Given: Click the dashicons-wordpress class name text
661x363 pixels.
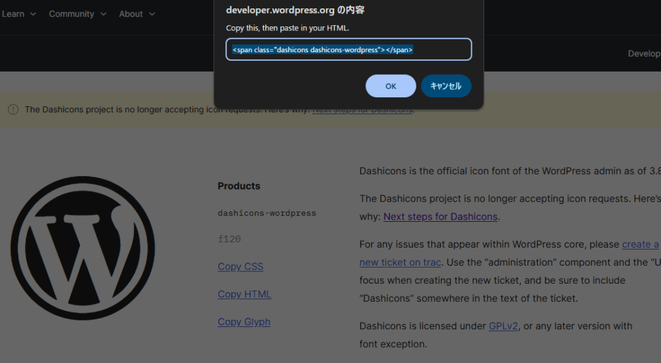Looking at the screenshot, I should (267, 213).
